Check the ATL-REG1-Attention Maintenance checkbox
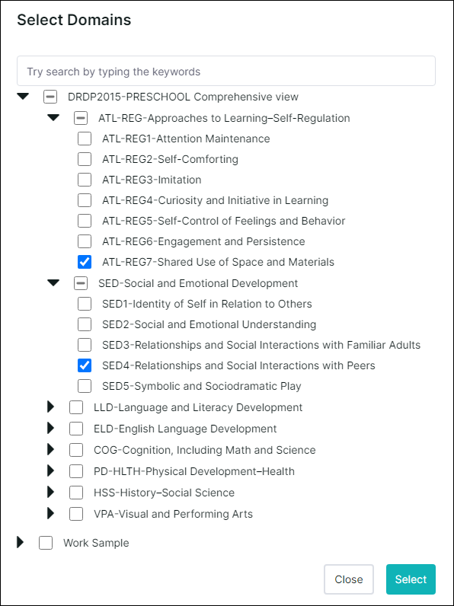454x606 pixels. tap(85, 139)
